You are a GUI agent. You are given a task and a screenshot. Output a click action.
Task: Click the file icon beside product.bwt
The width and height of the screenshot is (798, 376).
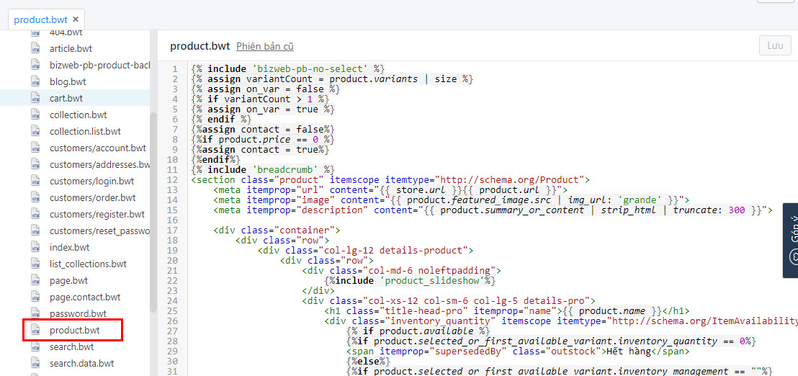[35, 331]
